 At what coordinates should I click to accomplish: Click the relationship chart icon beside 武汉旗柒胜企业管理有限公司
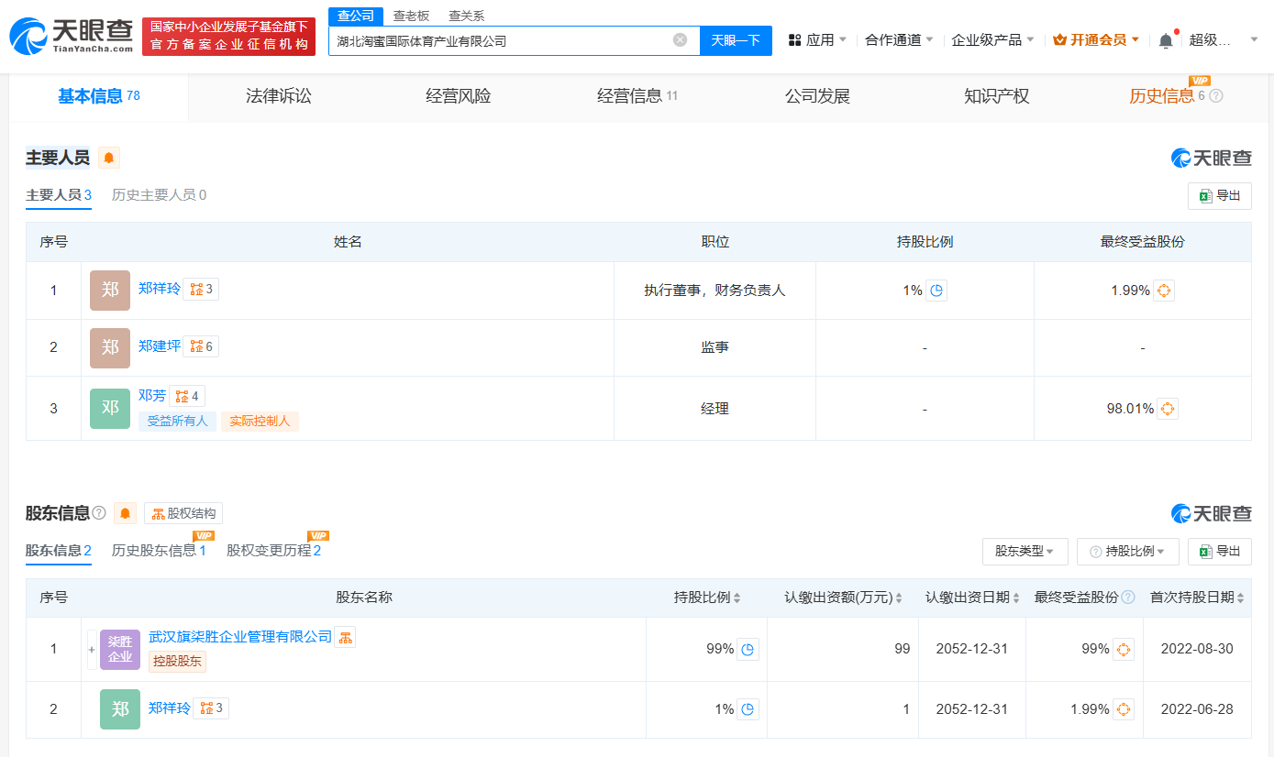[344, 635]
